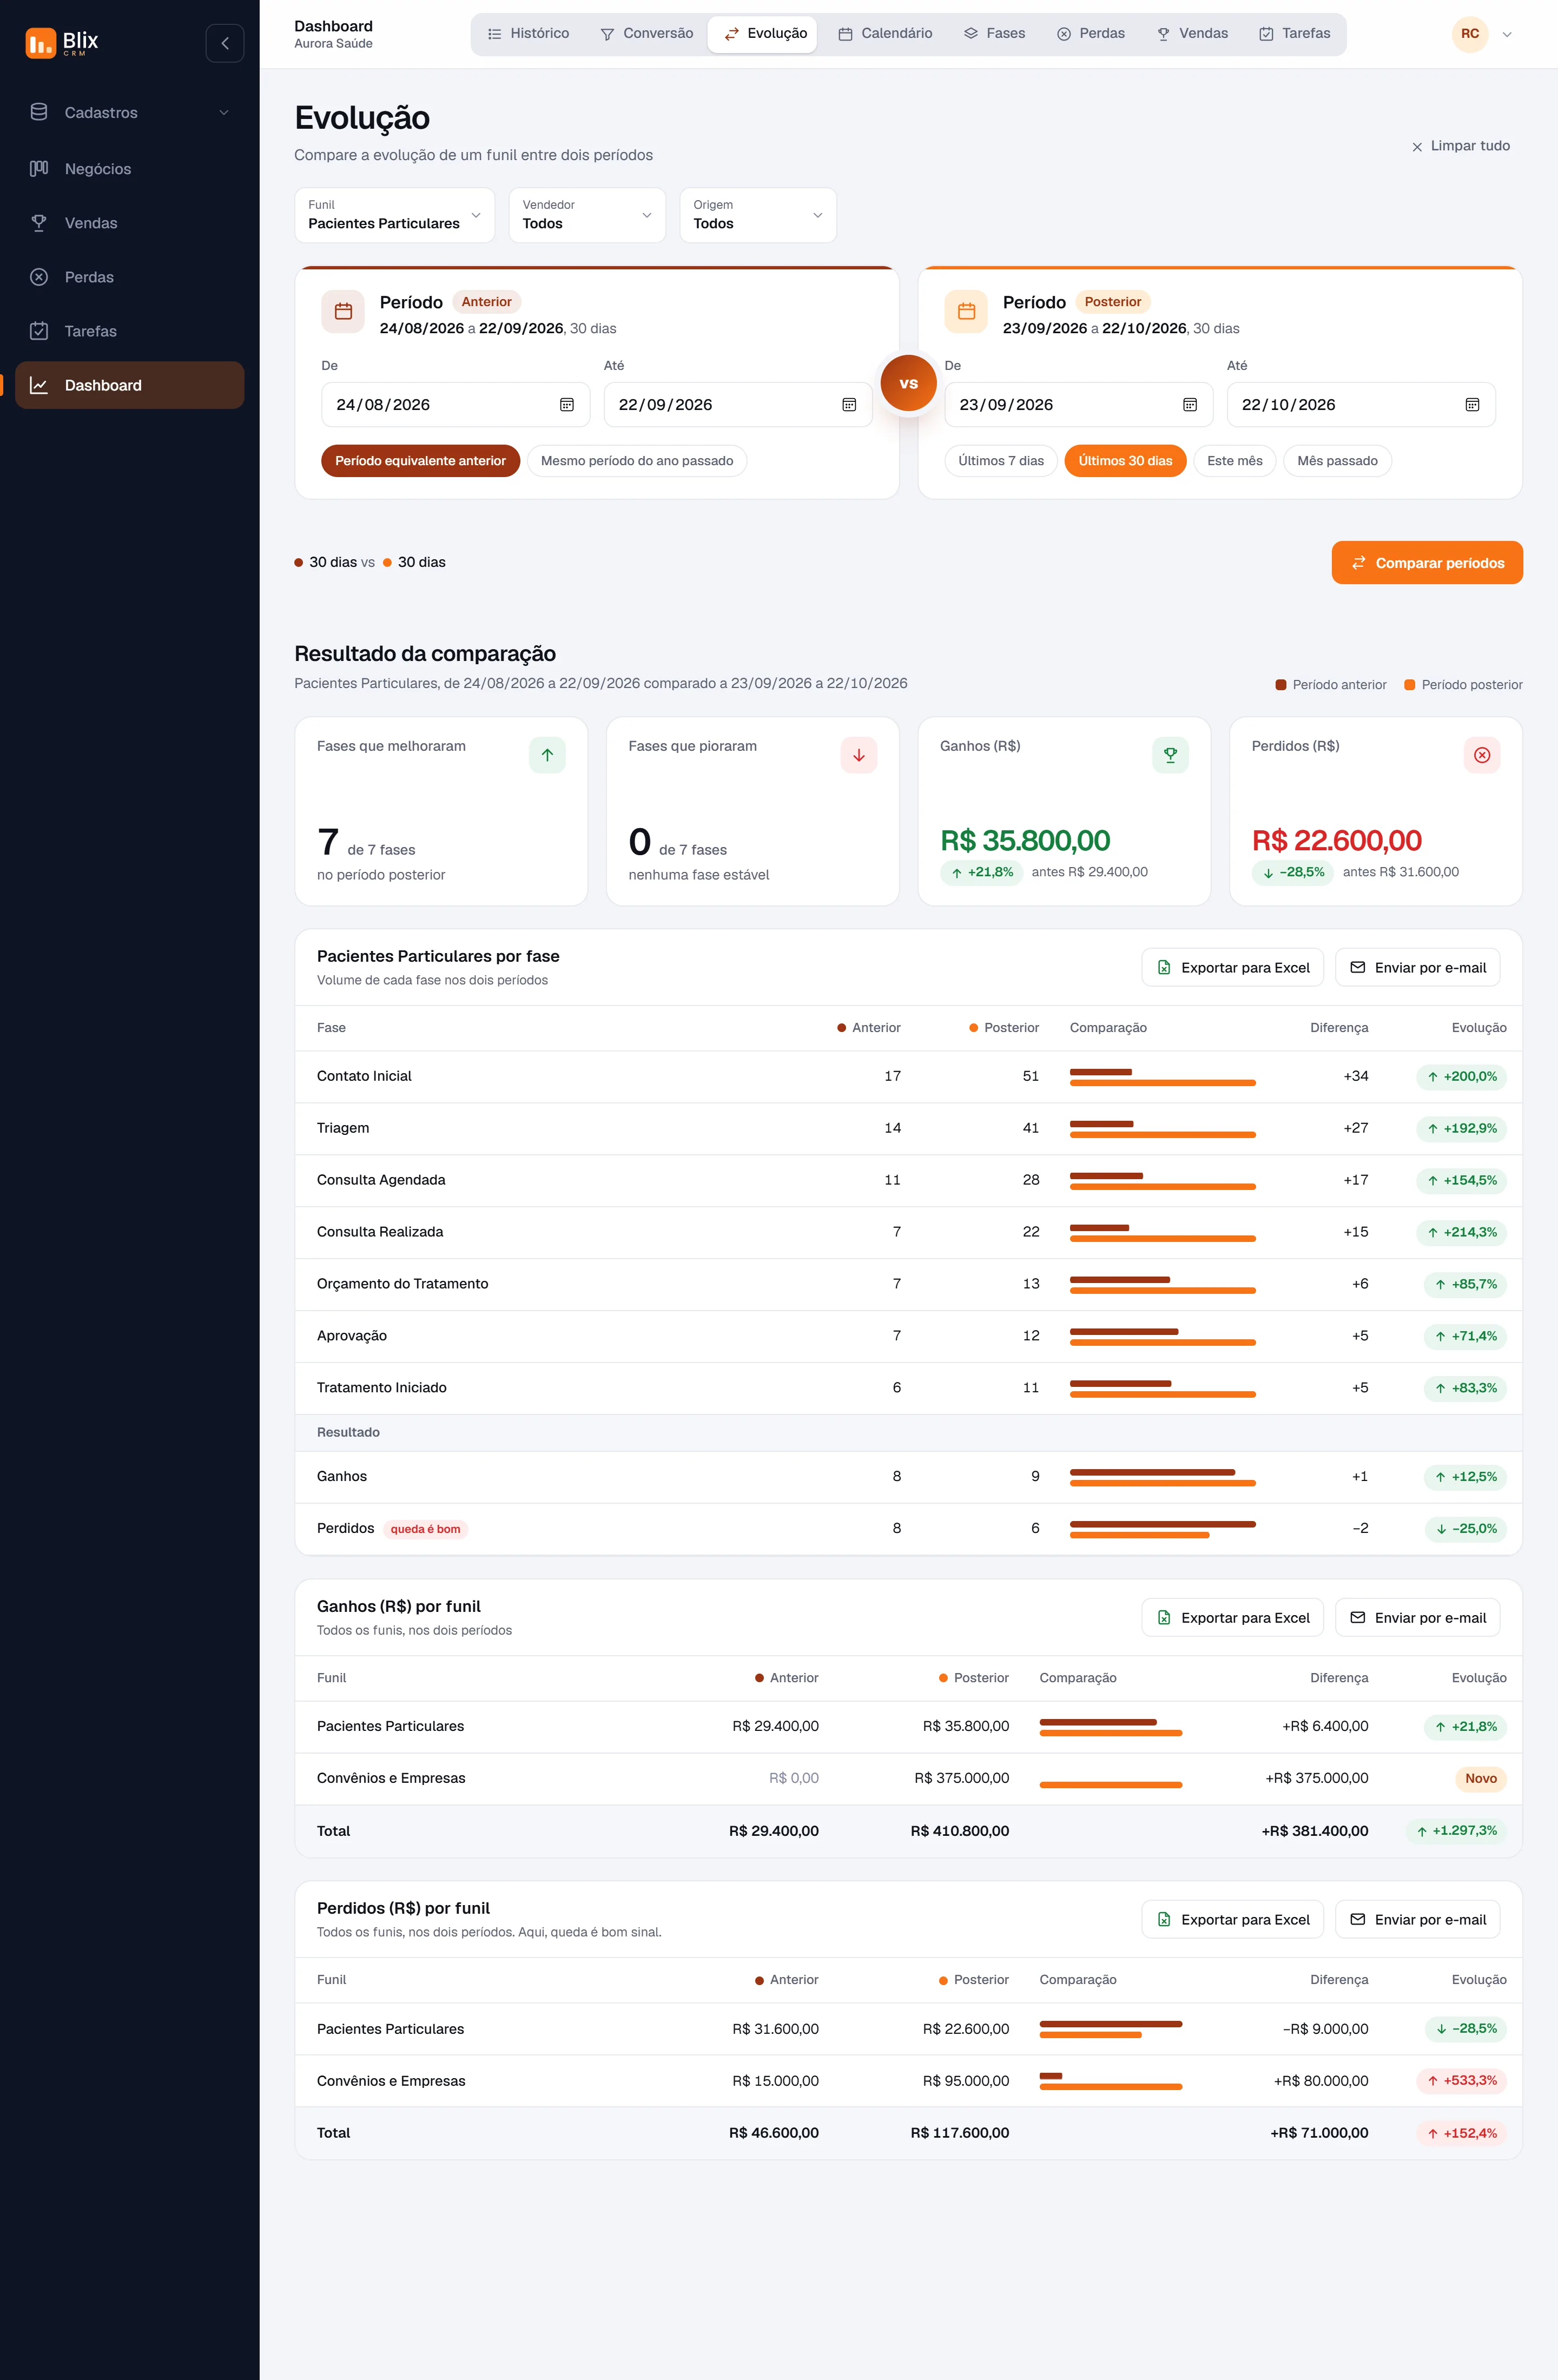Switch to the Fases tab
The image size is (1558, 2380).
(x=994, y=34)
